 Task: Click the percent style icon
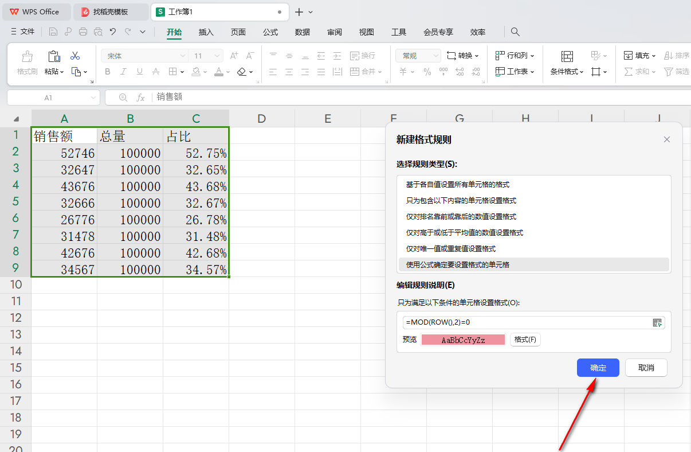[427, 72]
